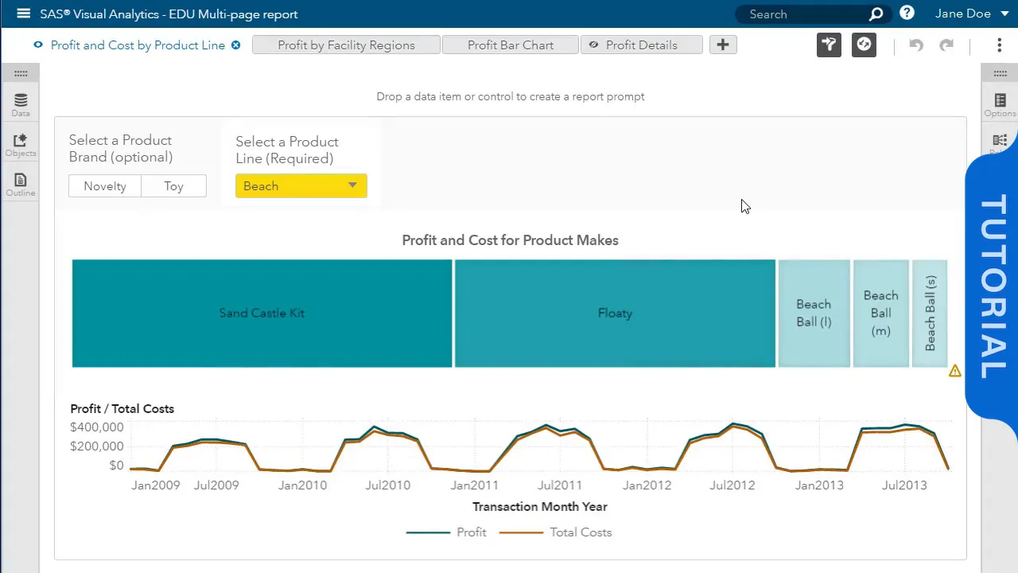Click the Undo arrow
The height and width of the screenshot is (573, 1018).
pos(916,45)
